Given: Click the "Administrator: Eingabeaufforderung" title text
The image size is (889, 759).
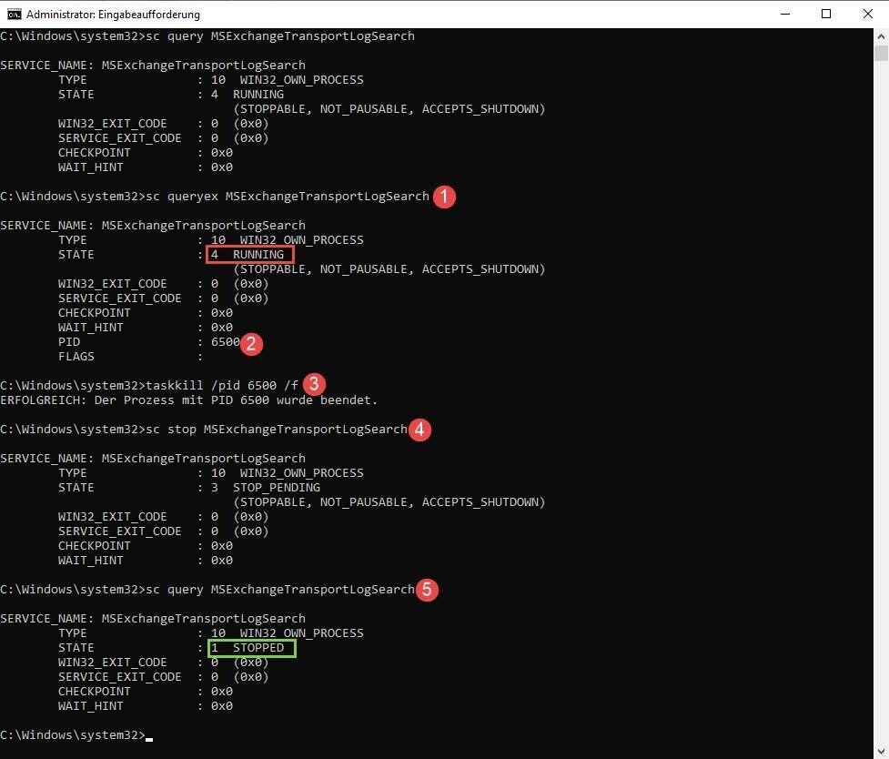Looking at the screenshot, I should (x=113, y=14).
